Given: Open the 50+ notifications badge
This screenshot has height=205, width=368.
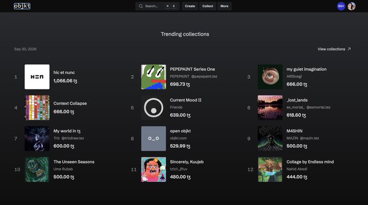Looking at the screenshot, I should click(x=341, y=6).
